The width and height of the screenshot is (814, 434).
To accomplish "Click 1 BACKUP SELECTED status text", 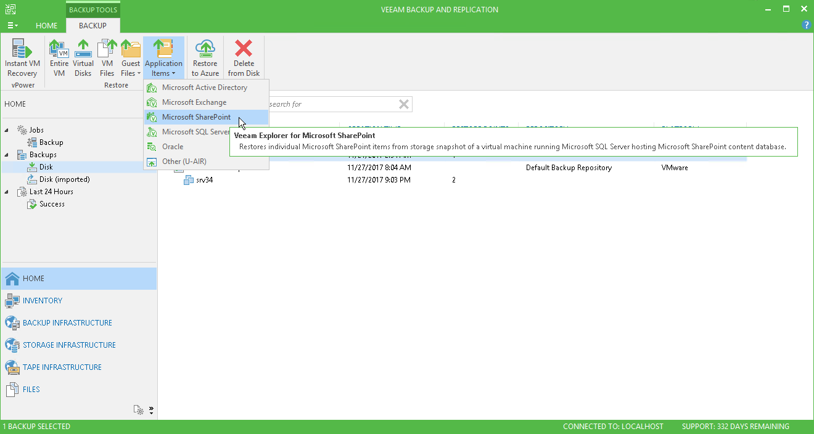I will pos(36,427).
